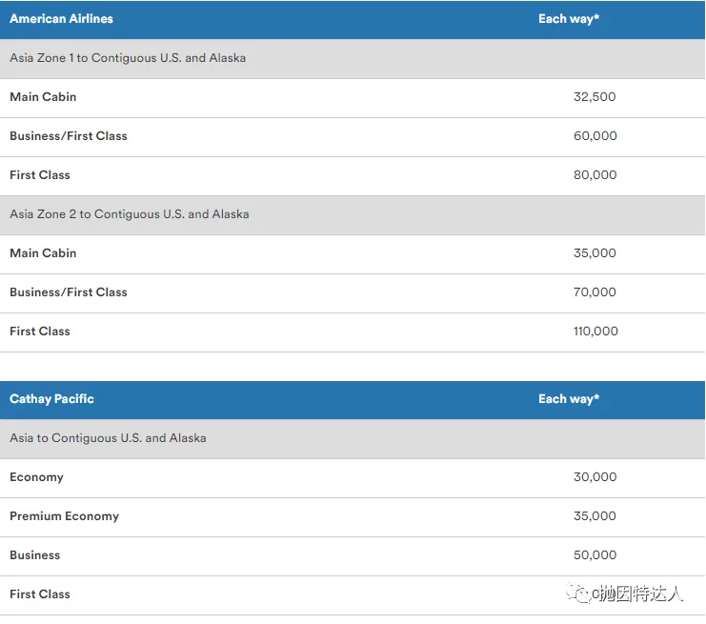Click the Business row label in Cathay Pacific
Image resolution: width=706 pixels, height=624 pixels.
[x=34, y=555]
